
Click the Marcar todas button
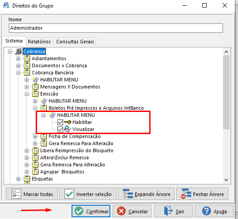coord(32,194)
